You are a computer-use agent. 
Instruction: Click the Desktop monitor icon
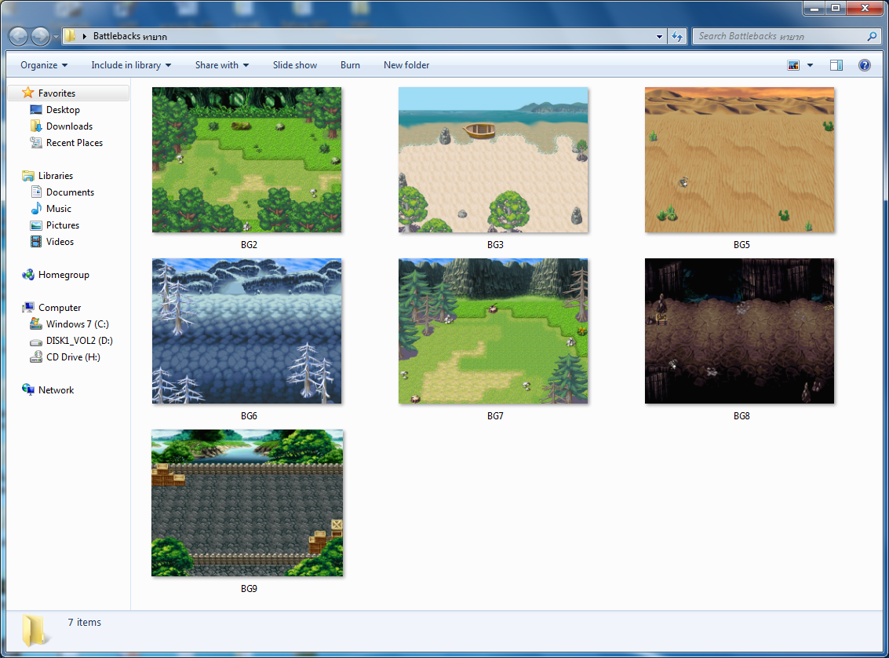[x=36, y=109]
